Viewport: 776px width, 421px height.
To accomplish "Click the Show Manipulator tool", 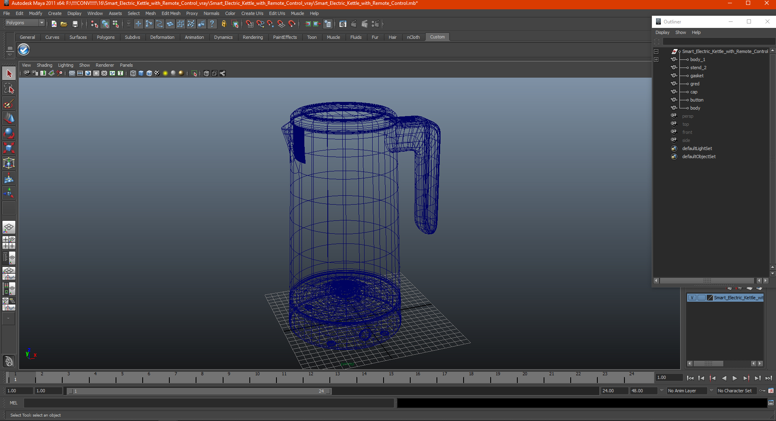I will (x=9, y=193).
